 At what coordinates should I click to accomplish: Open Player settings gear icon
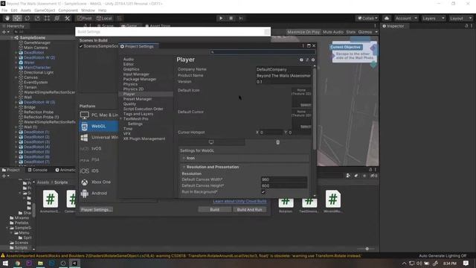point(313,60)
